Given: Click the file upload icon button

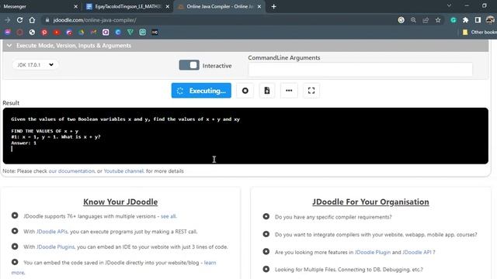Looking at the screenshot, I should coord(267,91).
